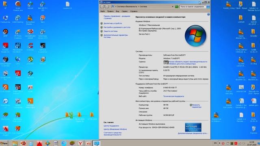Click the calculator-like taskbar icon

tap(56, 143)
